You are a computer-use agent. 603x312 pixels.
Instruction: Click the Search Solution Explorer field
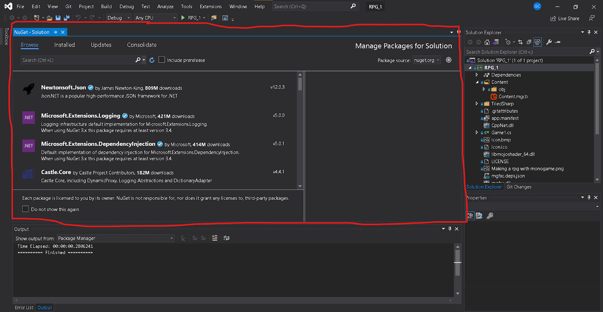click(527, 52)
